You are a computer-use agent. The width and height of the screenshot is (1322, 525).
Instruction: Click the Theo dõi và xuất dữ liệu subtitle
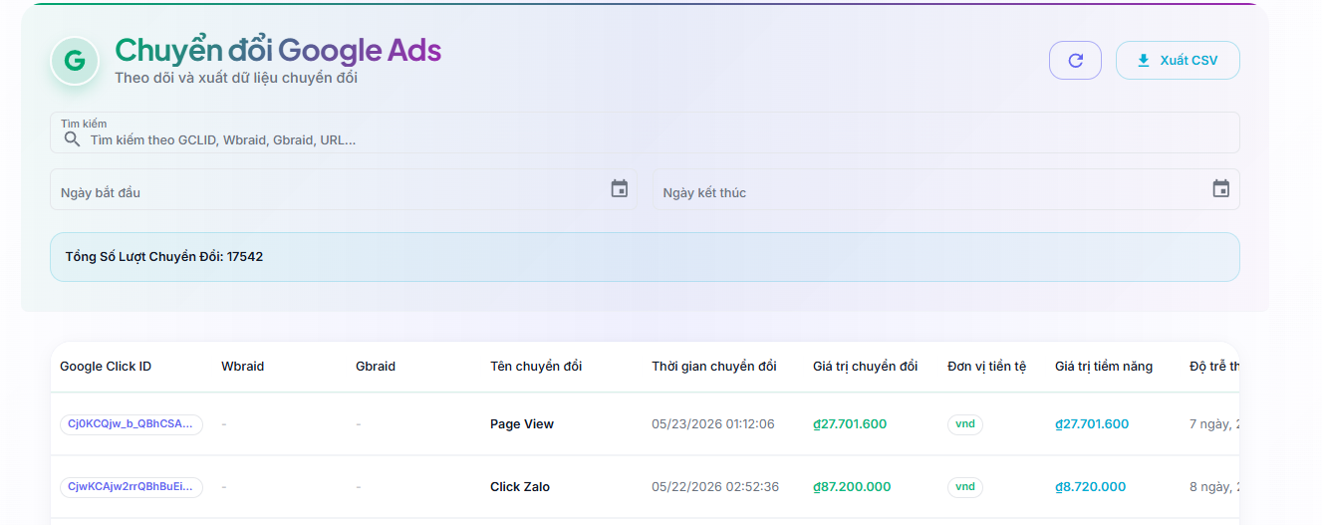[x=236, y=78]
